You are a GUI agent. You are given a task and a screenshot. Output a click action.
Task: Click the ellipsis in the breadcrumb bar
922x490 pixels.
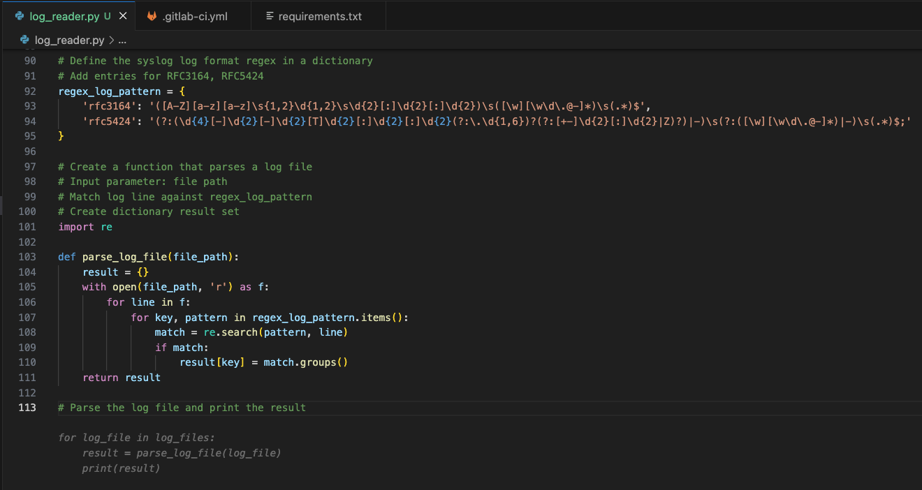122,40
